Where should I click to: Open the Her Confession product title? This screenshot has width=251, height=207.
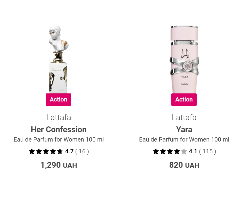pyautogui.click(x=58, y=129)
